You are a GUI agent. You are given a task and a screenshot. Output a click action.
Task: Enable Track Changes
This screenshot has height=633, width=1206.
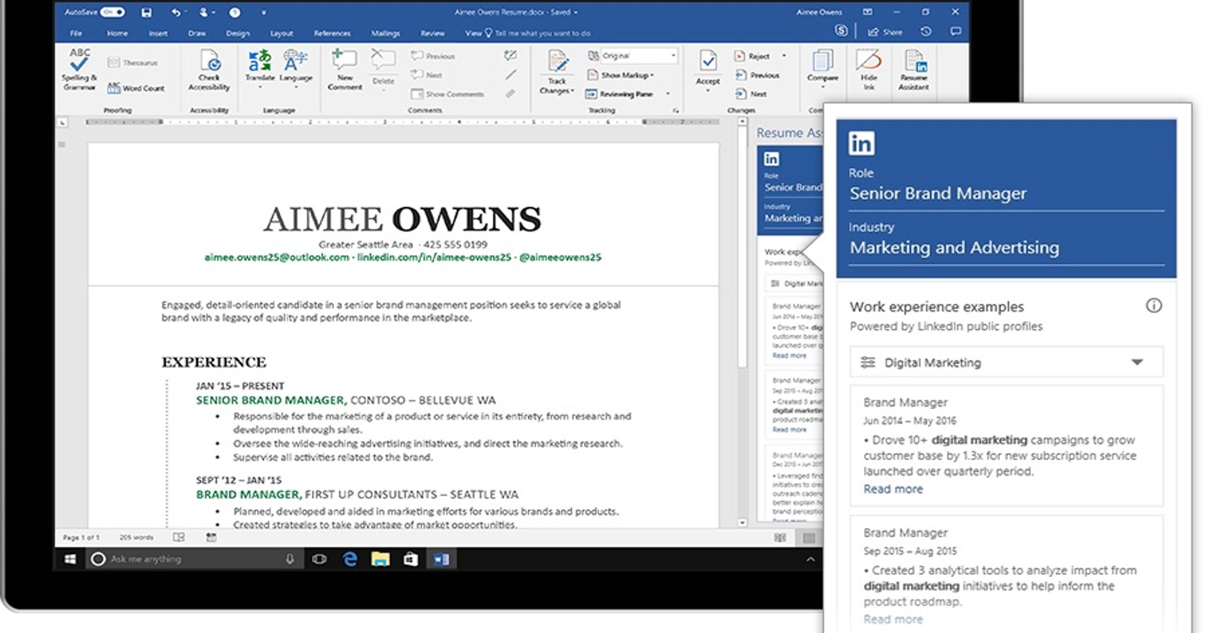pyautogui.click(x=556, y=70)
